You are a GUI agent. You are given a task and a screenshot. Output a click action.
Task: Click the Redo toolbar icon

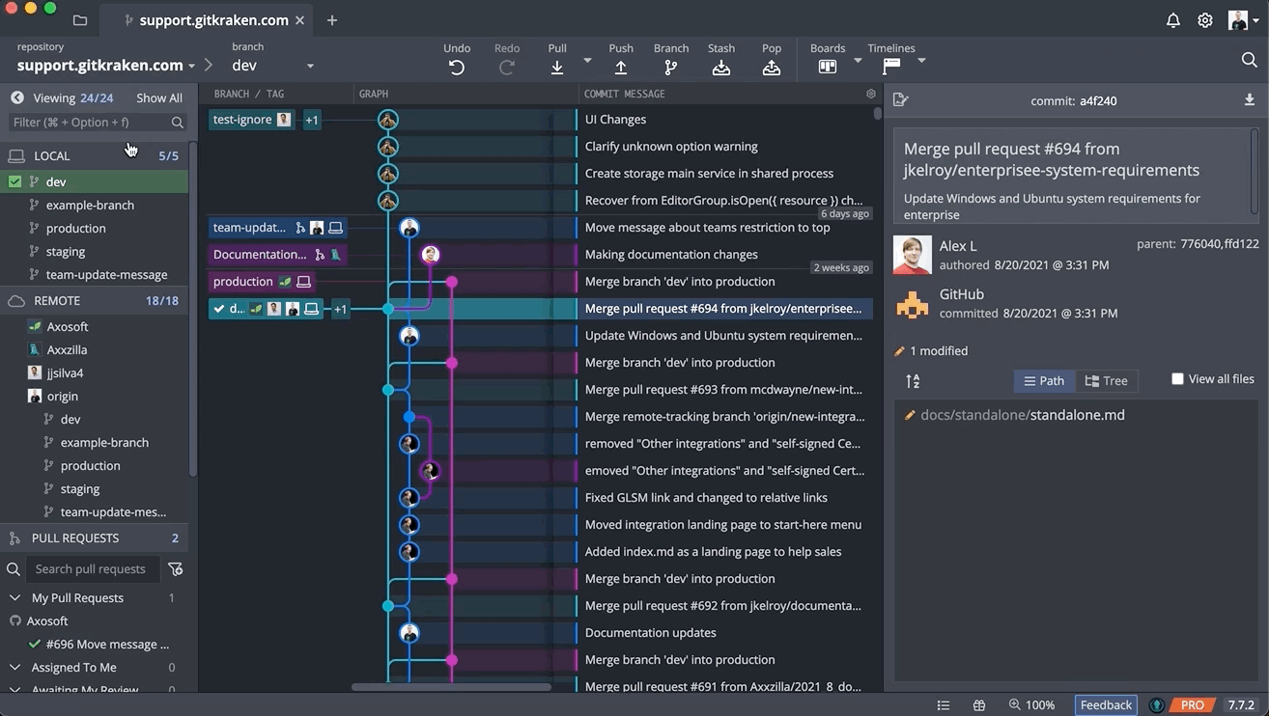pyautogui.click(x=507, y=68)
